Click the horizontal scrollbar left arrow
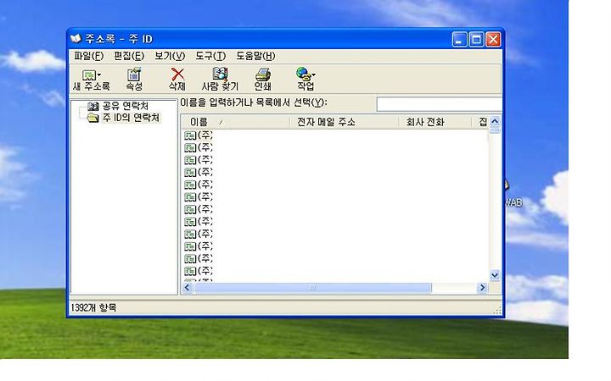Screen dimensions: 611x381 tap(187, 288)
